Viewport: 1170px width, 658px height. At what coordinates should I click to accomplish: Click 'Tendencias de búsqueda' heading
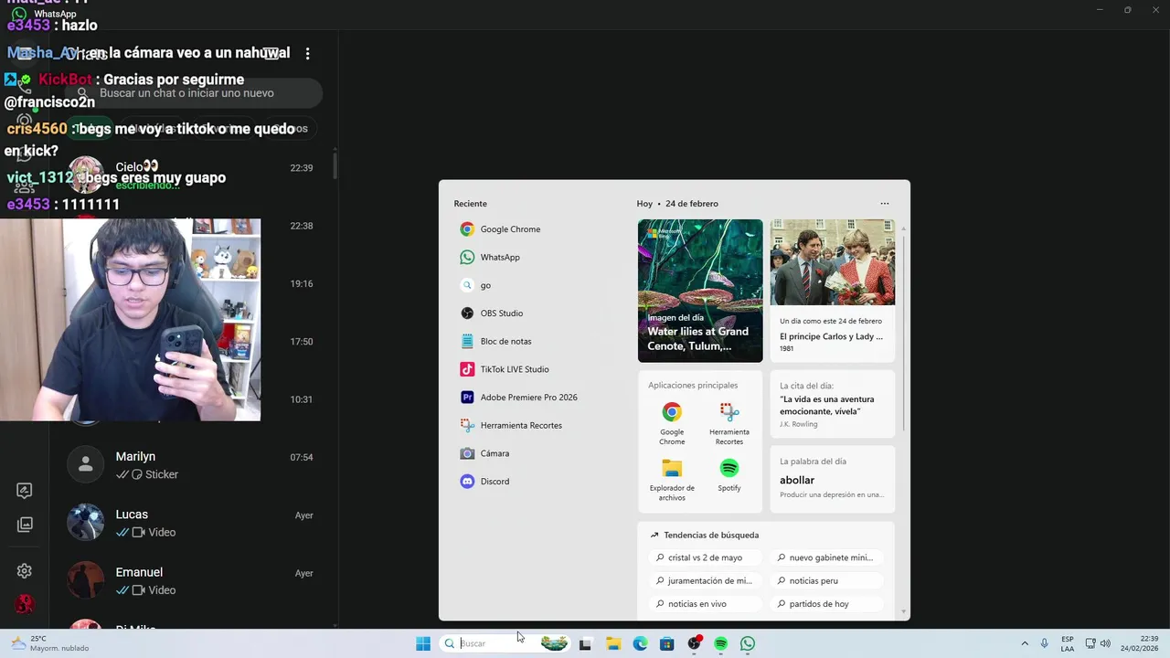pos(711,536)
